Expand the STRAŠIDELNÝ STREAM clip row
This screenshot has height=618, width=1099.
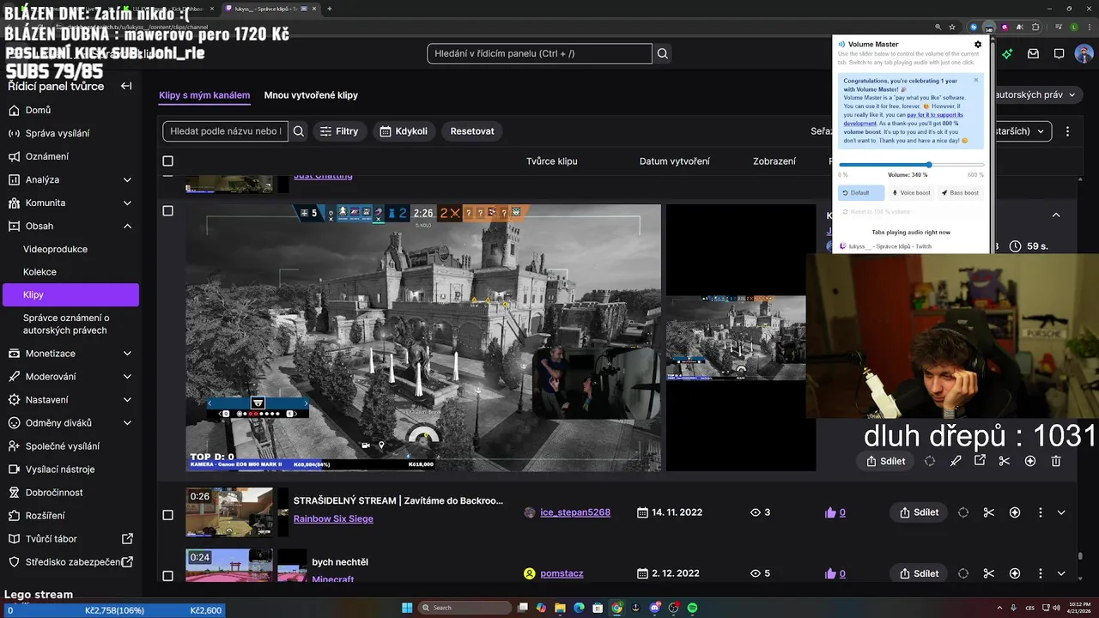pos(1061,512)
